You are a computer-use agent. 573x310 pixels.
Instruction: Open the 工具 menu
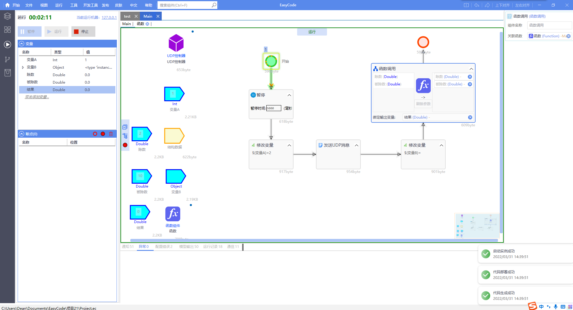[x=74, y=5]
